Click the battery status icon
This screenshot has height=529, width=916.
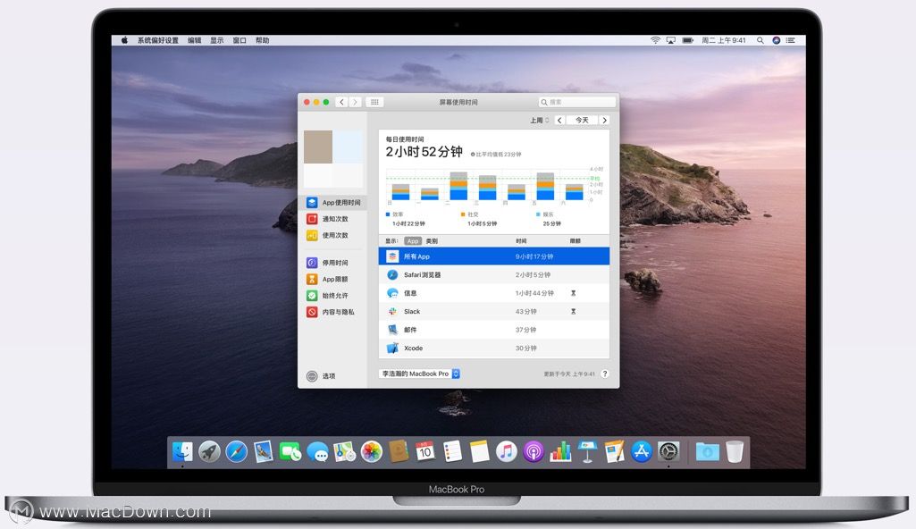tap(687, 40)
